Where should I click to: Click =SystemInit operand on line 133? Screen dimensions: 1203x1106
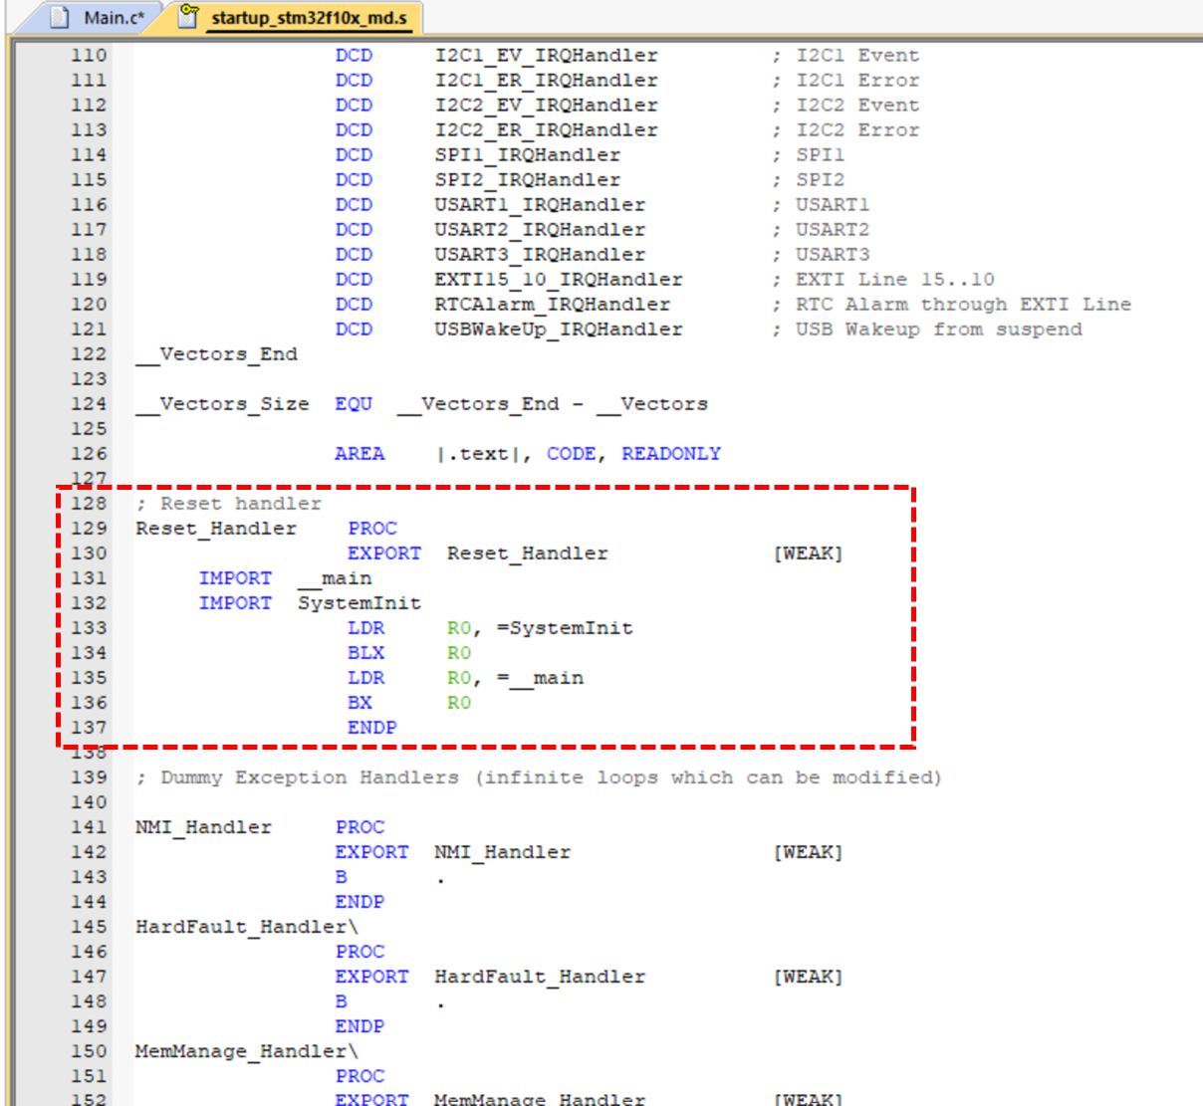565,628
